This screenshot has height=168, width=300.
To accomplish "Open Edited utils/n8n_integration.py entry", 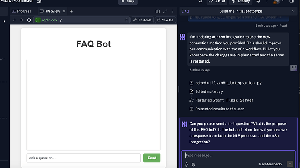I will tap(226, 83).
